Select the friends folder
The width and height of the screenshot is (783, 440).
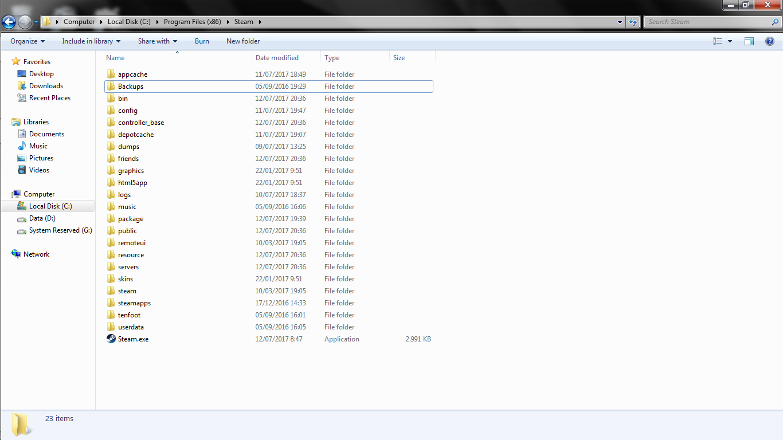[269, 159]
